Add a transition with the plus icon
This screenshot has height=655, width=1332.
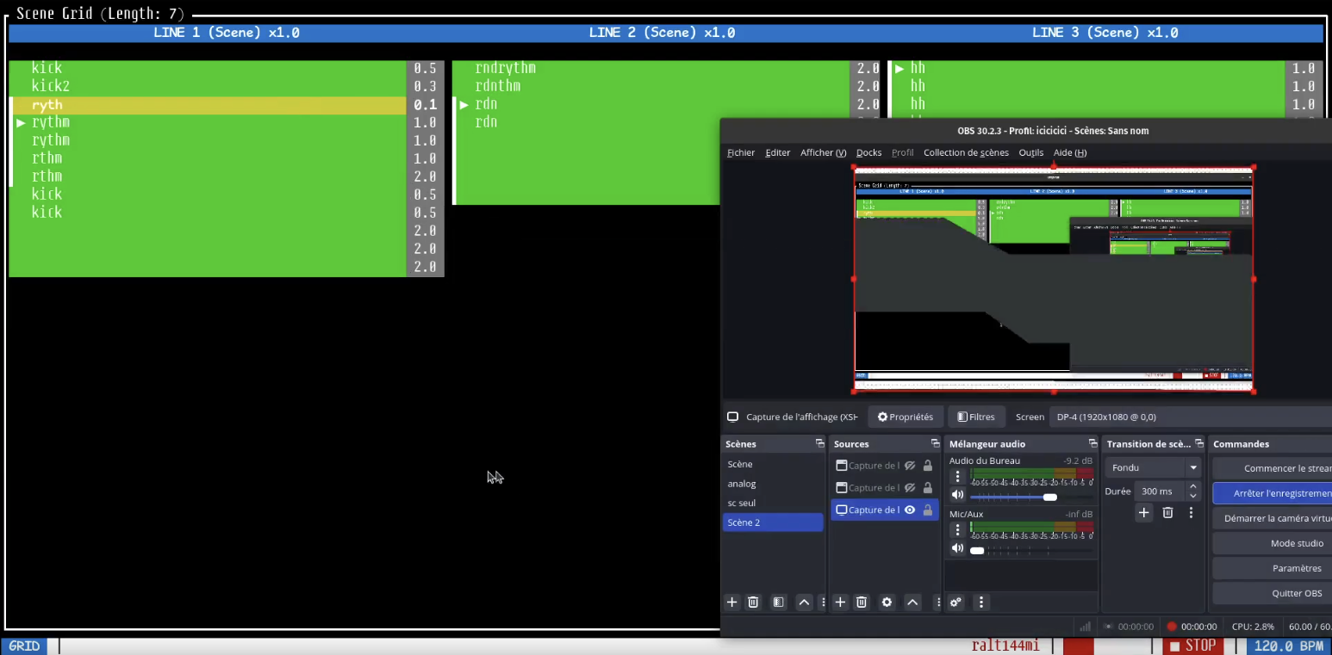1143,512
